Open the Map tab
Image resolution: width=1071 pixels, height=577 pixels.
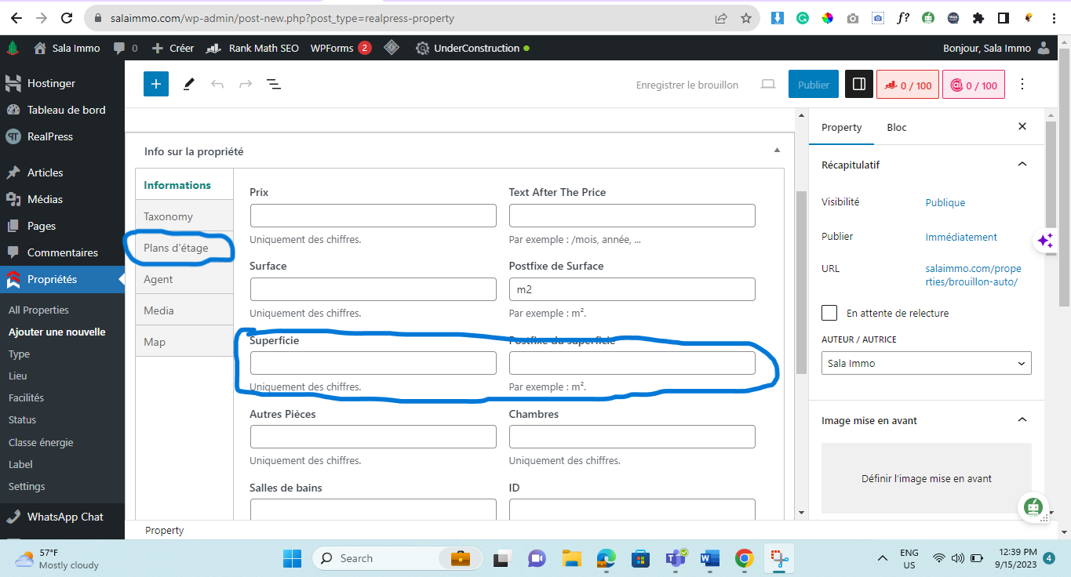[184, 342]
